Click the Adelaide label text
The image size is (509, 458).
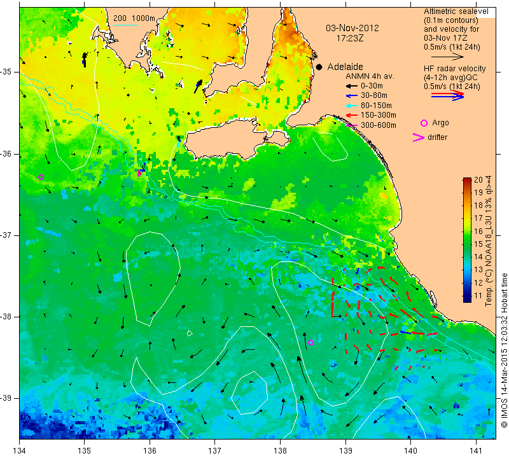(x=345, y=67)
